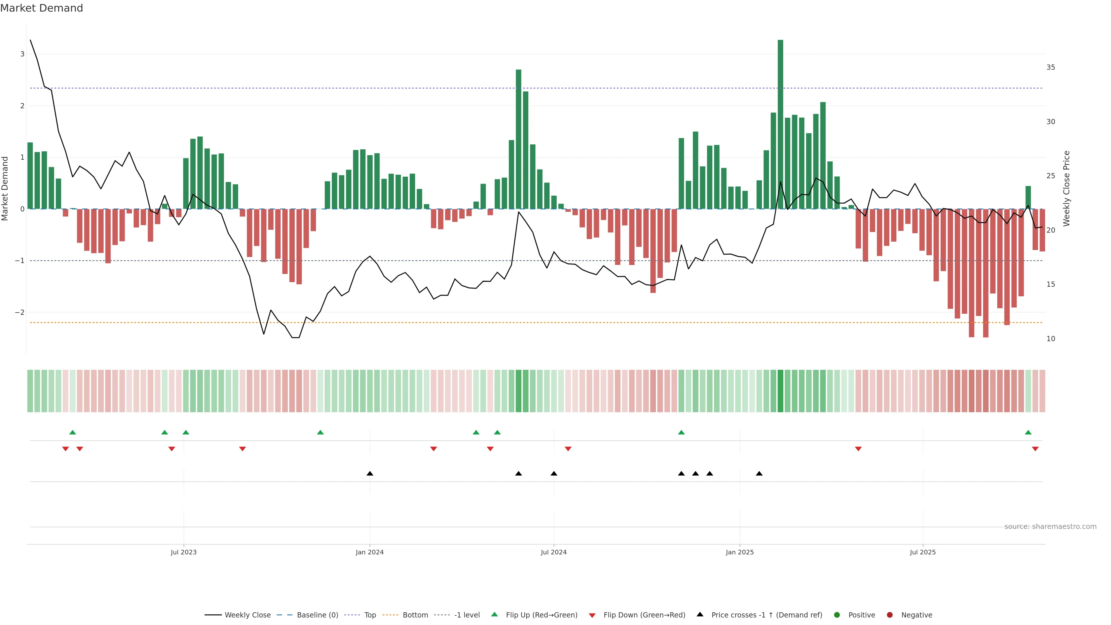
Task: Click the last red flip-down marker on right
Action: tap(1035, 449)
